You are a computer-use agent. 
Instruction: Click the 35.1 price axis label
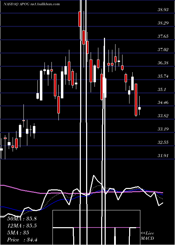pos(162,90)
